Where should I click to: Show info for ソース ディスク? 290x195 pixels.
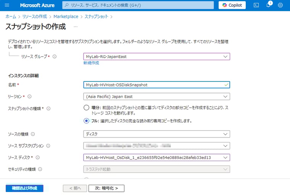(x=37, y=158)
